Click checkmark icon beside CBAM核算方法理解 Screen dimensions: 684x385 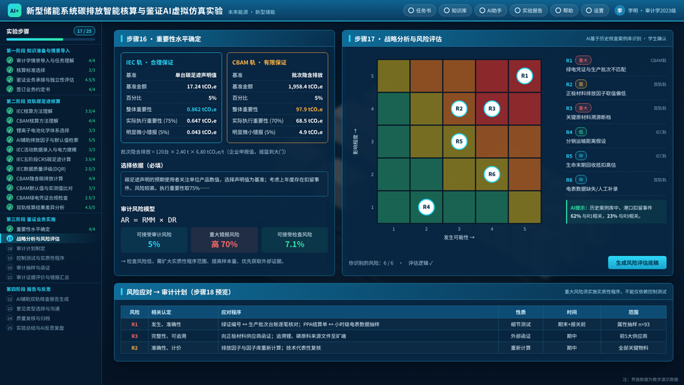tap(9, 121)
